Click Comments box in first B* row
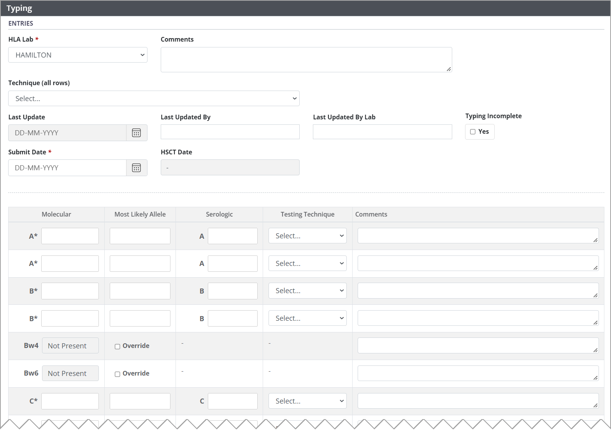 tap(478, 290)
